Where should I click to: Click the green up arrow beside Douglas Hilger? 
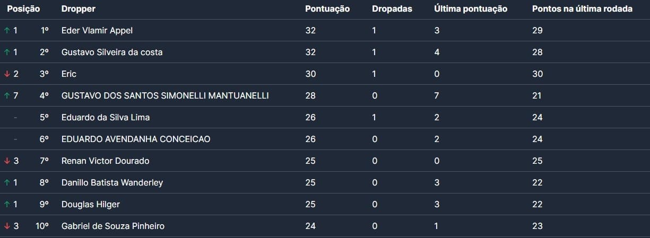7,205
